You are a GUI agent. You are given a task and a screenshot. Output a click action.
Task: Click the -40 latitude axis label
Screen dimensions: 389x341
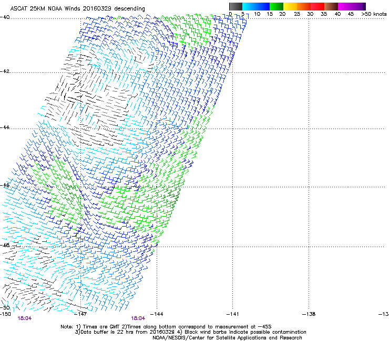tap(5, 17)
